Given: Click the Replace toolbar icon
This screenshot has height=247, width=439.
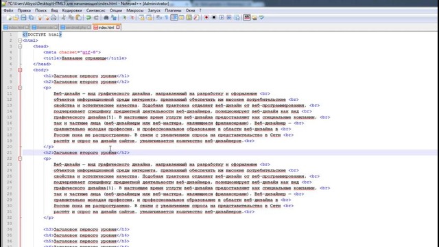Looking at the screenshot, I should click(114, 18).
